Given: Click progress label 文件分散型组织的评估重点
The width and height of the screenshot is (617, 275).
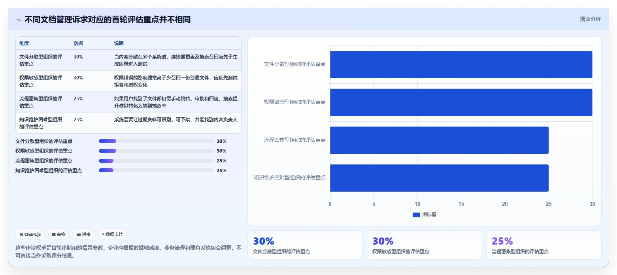Looking at the screenshot, I should pyautogui.click(x=44, y=141).
